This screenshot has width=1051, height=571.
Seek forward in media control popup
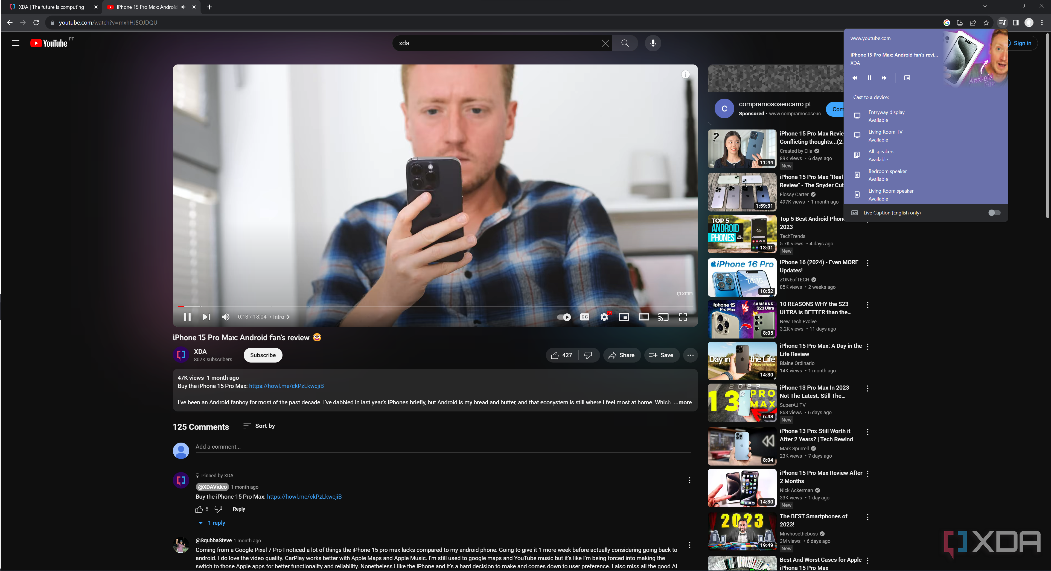pyautogui.click(x=884, y=78)
